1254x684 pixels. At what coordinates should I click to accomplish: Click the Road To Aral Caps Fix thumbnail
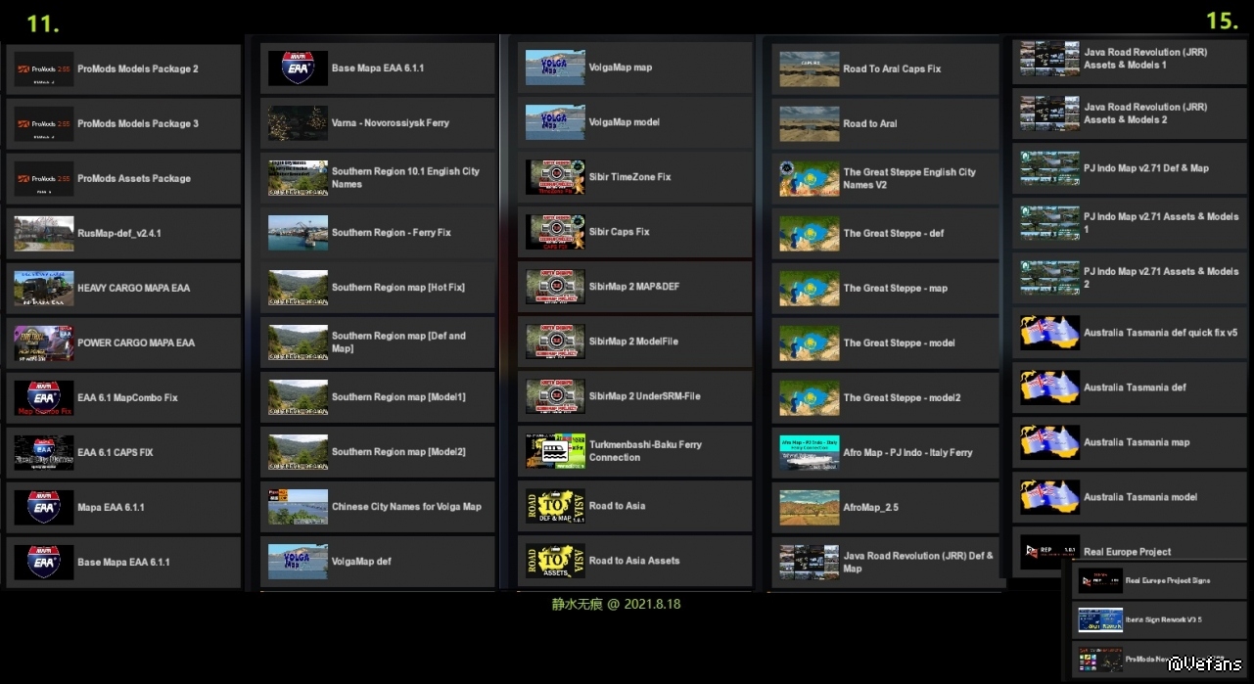click(x=810, y=69)
